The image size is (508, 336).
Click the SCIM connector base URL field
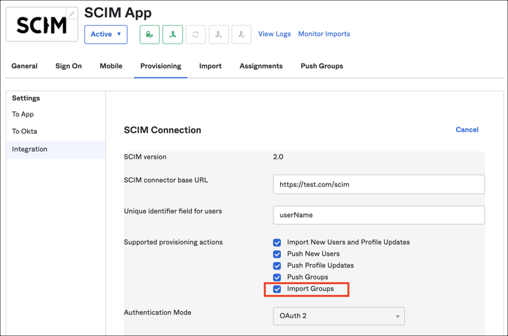click(x=379, y=185)
